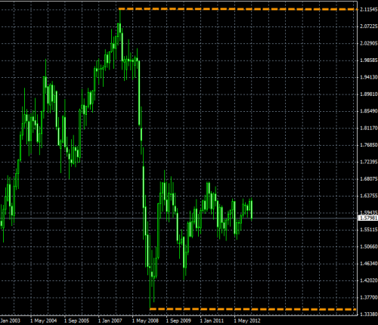The height and width of the screenshot is (325, 378).
Task: Click the 2.11545 price axis label
Action: pyautogui.click(x=369, y=10)
